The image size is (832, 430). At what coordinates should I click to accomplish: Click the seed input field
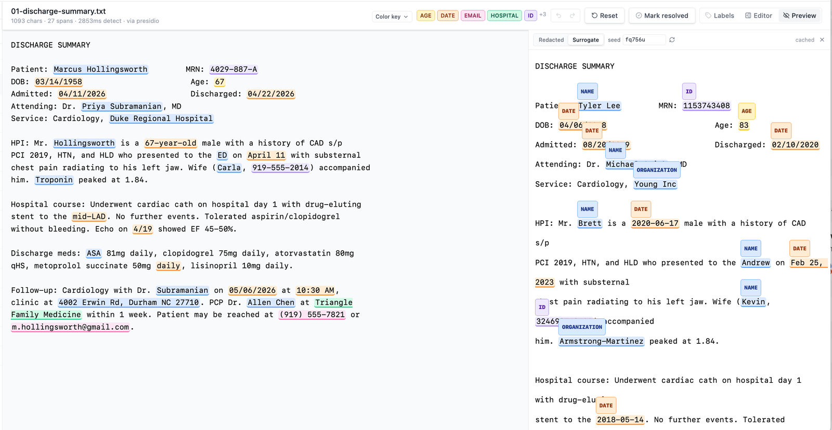644,40
